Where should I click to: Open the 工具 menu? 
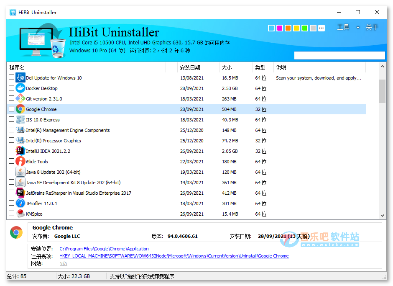tap(343, 27)
